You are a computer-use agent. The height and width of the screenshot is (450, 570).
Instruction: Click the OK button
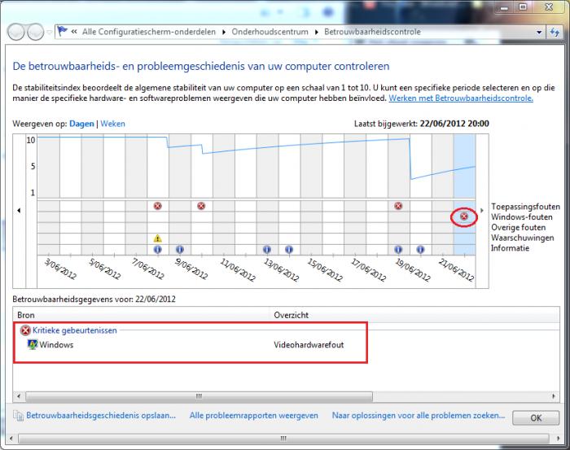click(536, 418)
